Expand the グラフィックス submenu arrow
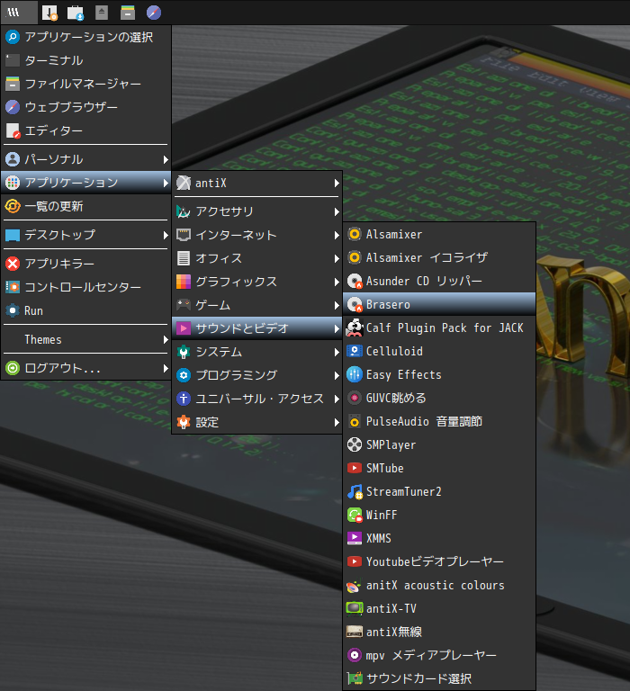Image resolution: width=630 pixels, height=691 pixels. click(337, 282)
